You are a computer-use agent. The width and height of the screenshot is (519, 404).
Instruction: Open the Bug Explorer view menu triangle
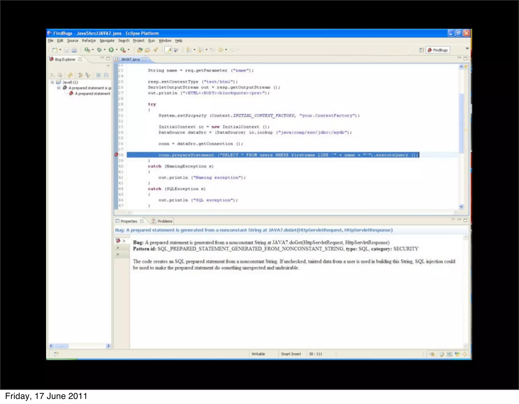pos(108,66)
